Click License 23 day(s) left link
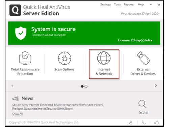This screenshot has width=169, height=127. (135, 40)
